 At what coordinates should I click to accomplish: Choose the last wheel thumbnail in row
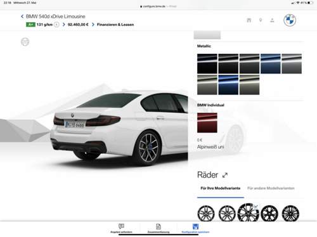tap(290, 214)
